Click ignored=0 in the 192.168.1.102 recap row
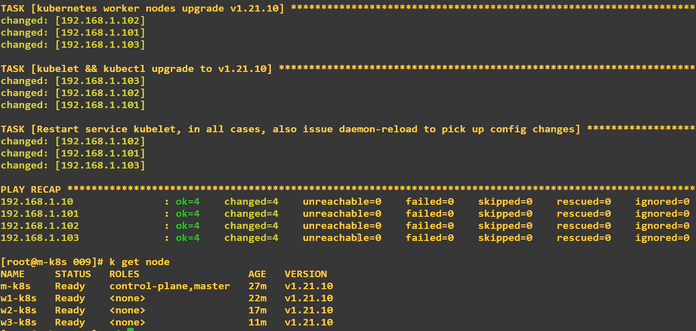Viewport: 696px width, 331px height. 662,226
